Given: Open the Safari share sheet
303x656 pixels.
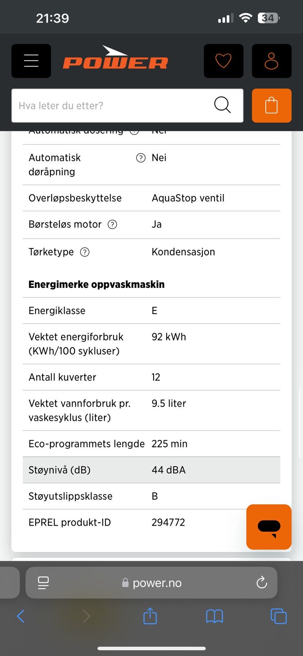Looking at the screenshot, I should tap(150, 615).
